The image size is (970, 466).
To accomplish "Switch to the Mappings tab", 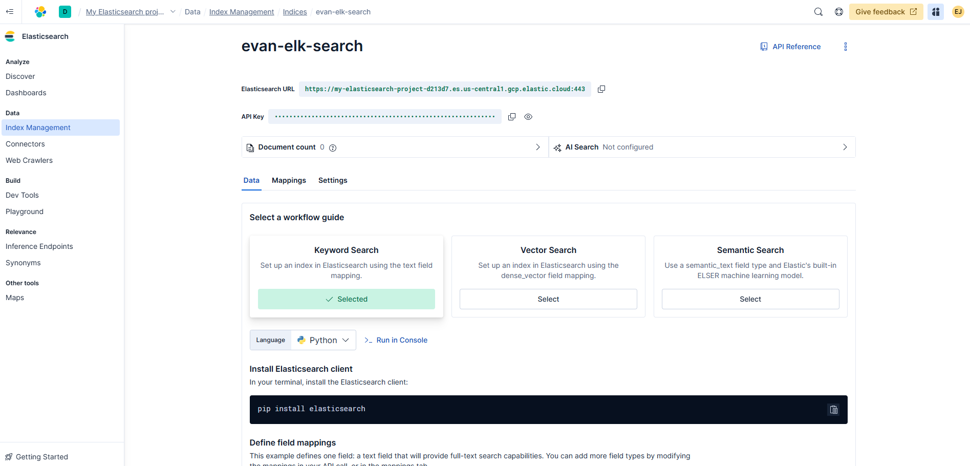I will [x=289, y=180].
